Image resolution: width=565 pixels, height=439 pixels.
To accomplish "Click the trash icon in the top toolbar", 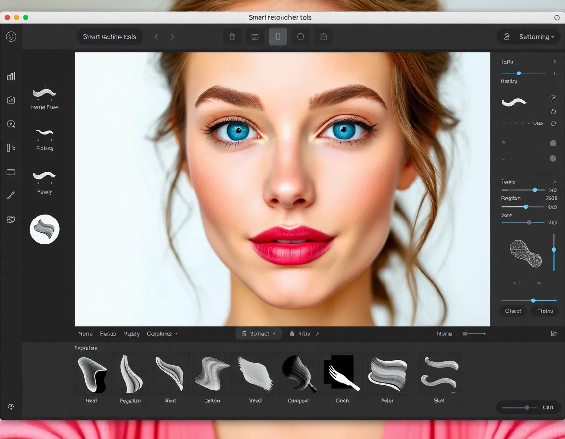I will coord(232,36).
